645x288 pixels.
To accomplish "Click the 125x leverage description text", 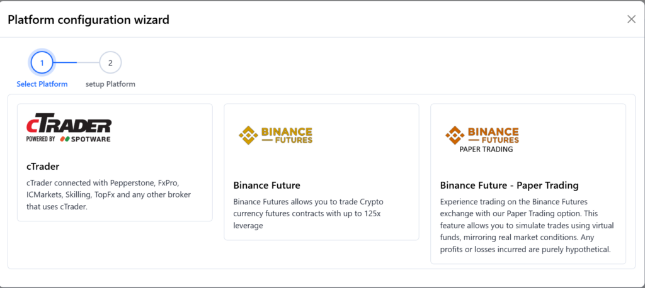I will pyautogui.click(x=308, y=213).
